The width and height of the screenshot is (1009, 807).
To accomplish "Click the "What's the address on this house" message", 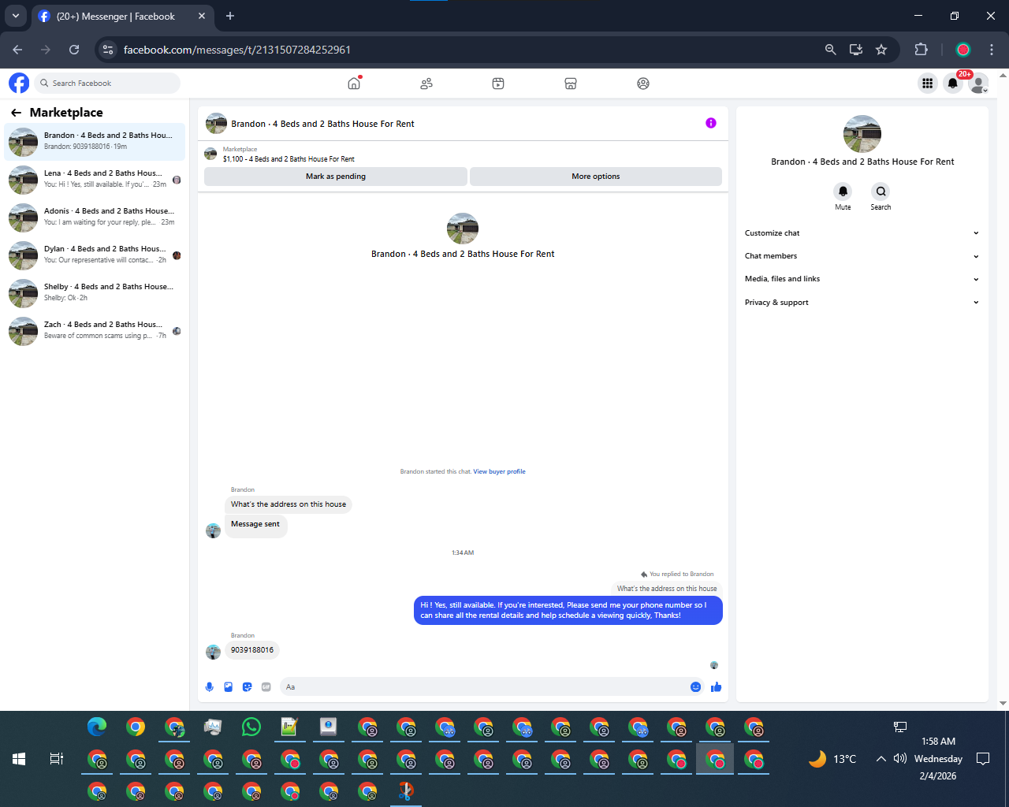I will click(x=289, y=504).
